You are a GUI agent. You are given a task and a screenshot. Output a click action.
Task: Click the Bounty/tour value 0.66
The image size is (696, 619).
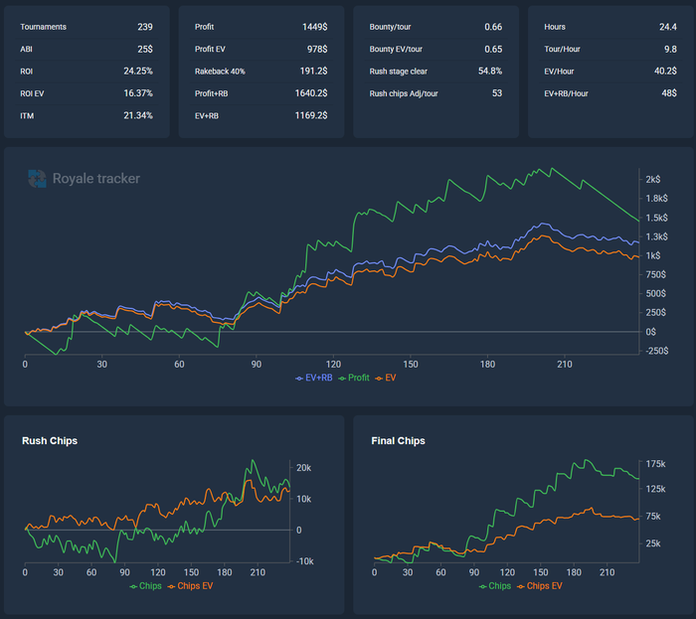pos(493,27)
